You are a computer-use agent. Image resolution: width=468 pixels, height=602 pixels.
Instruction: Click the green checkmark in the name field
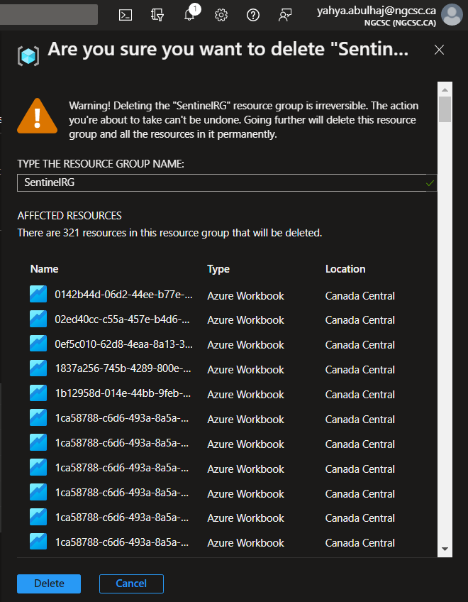pos(430,183)
